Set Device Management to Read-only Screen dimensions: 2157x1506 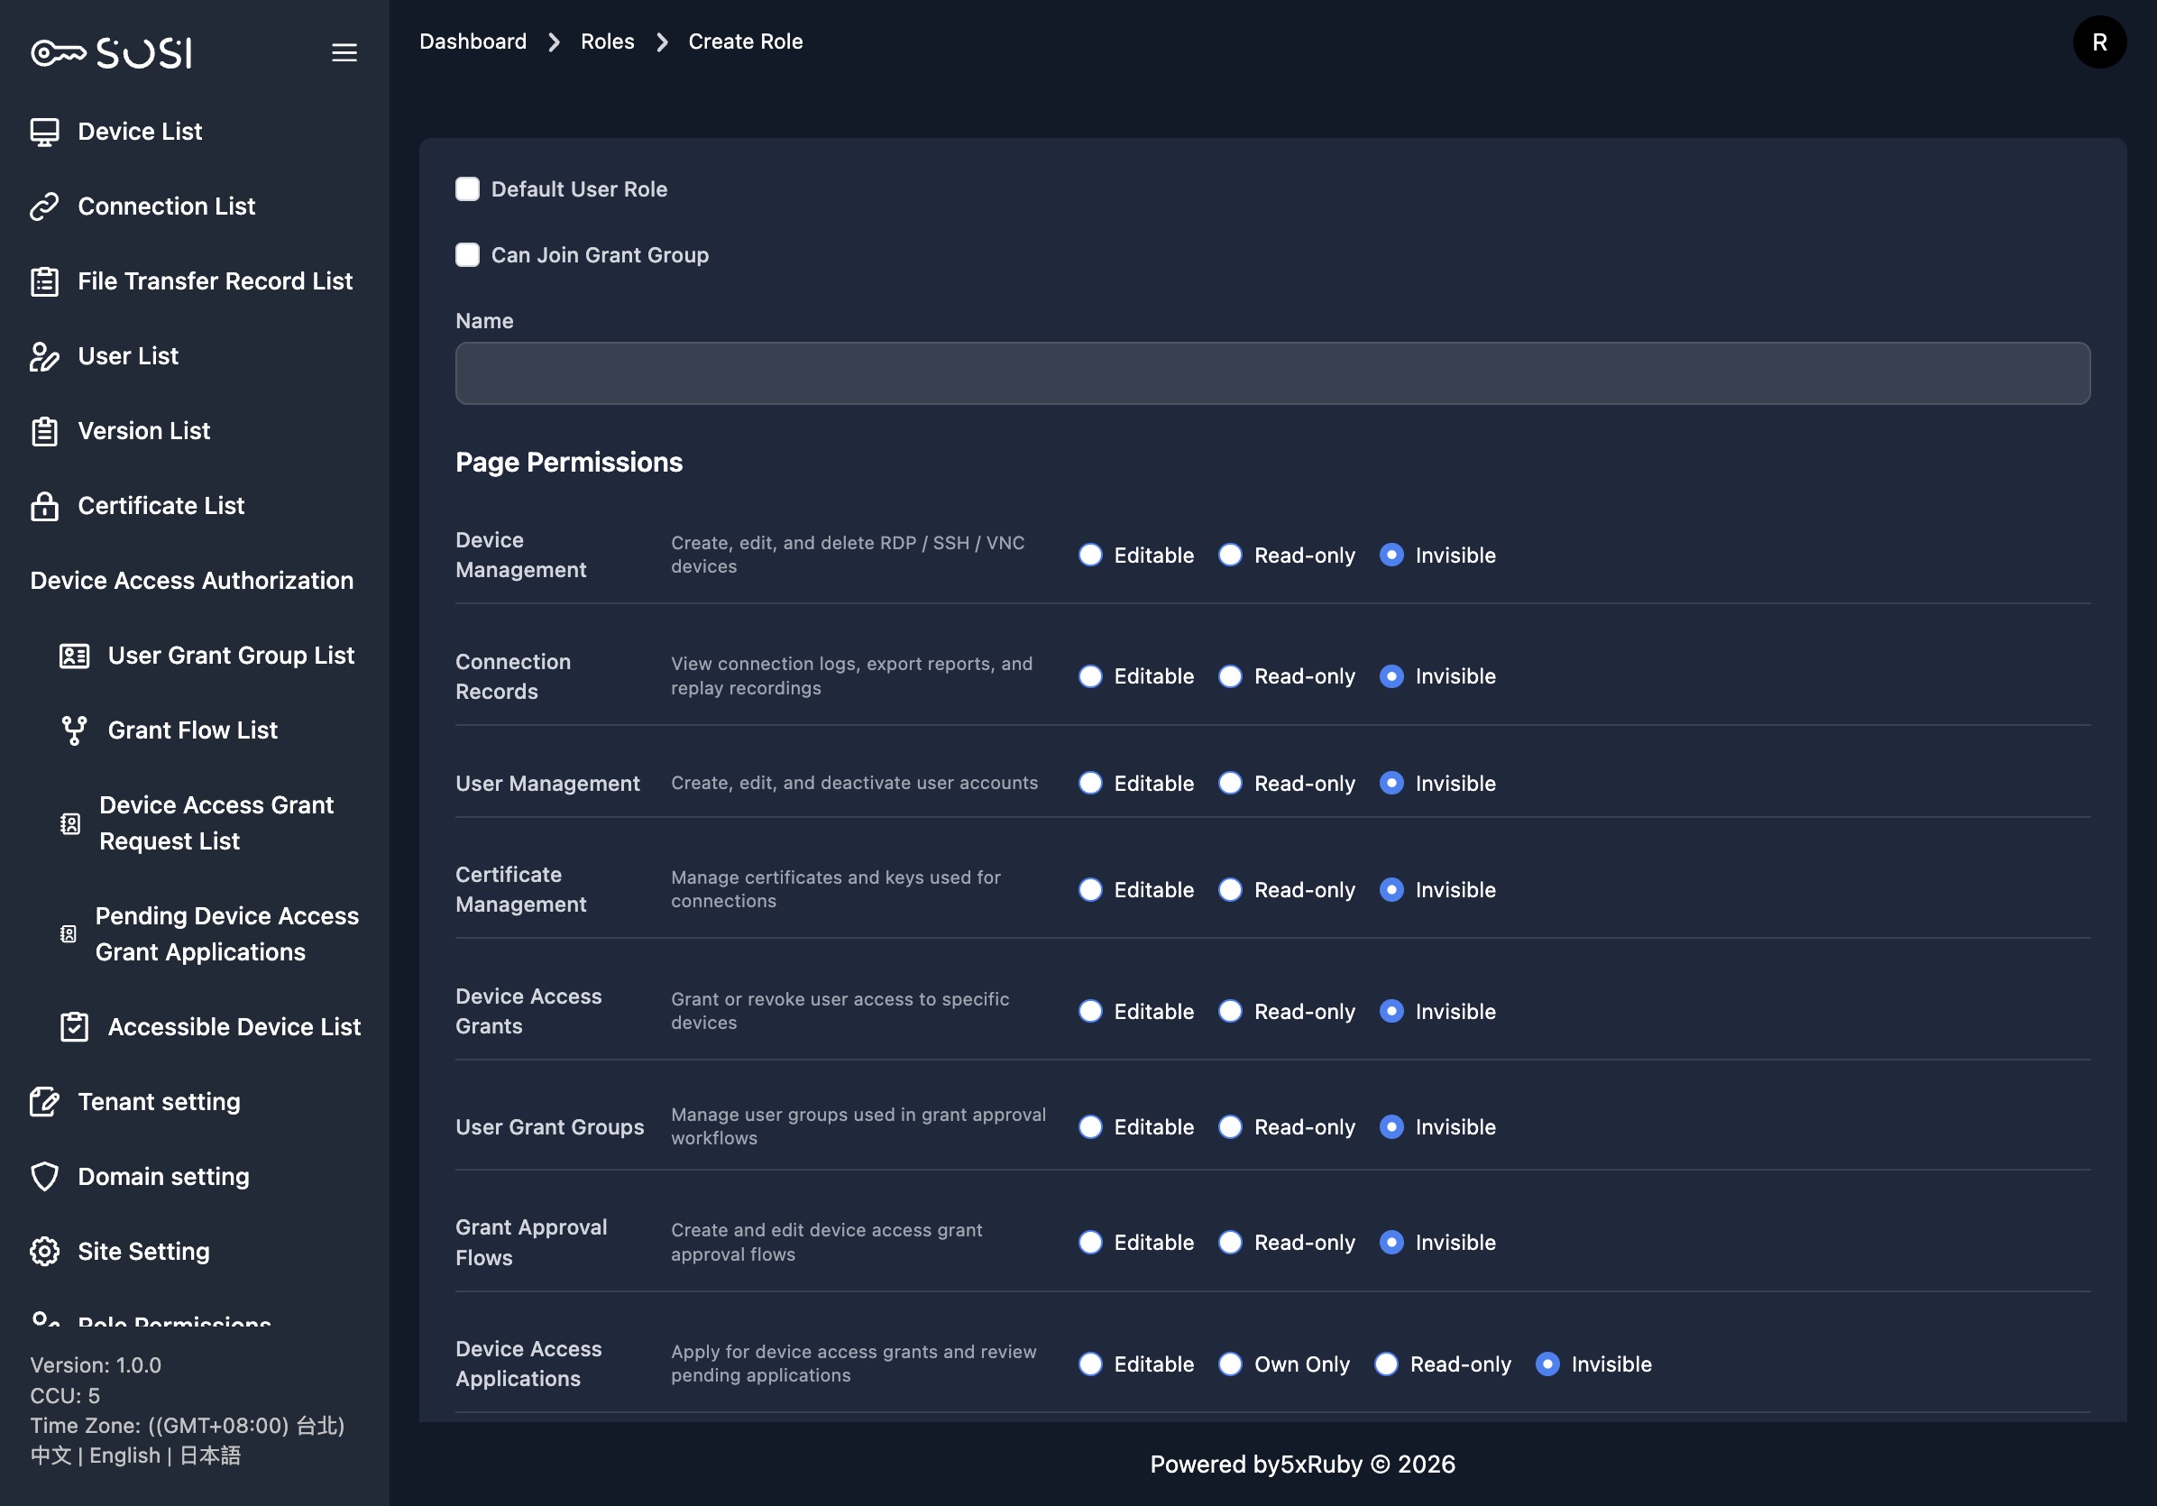tap(1230, 556)
